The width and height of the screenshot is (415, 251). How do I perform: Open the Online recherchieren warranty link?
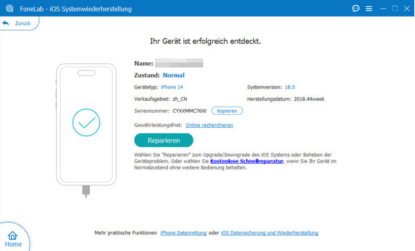tap(210, 125)
